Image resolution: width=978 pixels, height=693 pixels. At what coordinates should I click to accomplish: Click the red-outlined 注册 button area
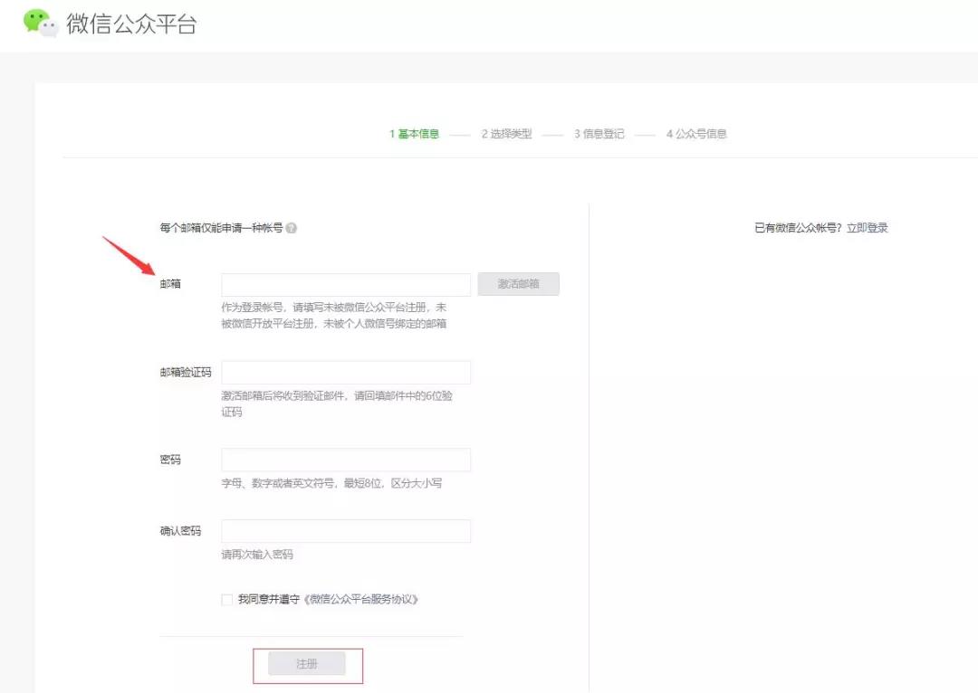307,662
